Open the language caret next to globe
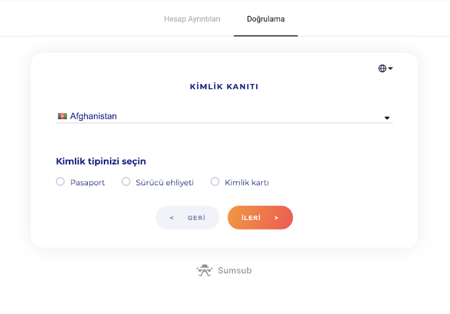This screenshot has height=314, width=450. pos(390,69)
